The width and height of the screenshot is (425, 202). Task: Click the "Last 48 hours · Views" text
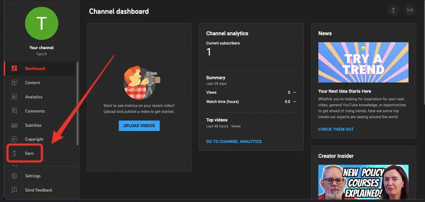(224, 126)
